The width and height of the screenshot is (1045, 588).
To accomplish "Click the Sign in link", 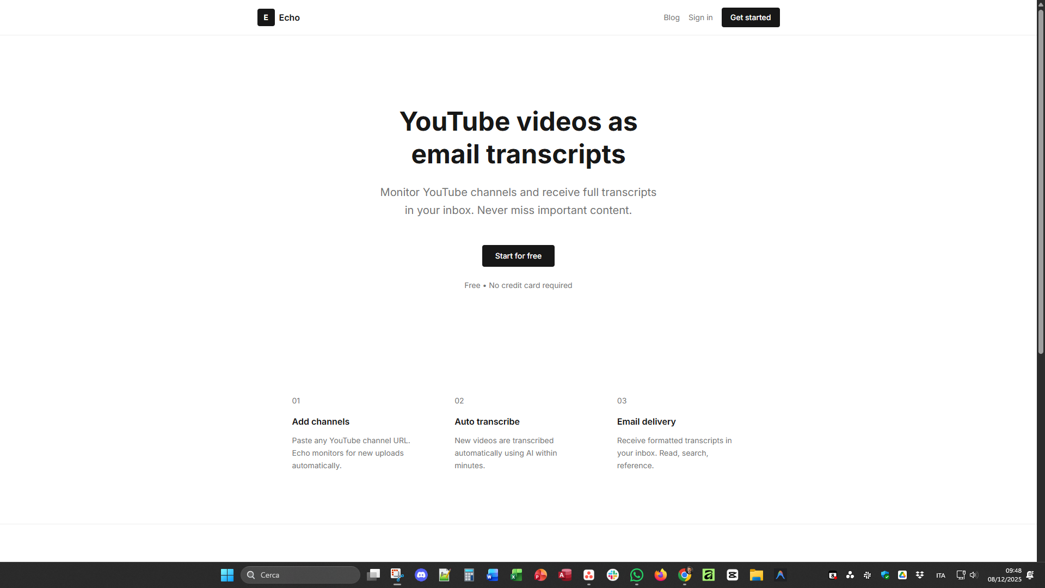I will tap(700, 17).
